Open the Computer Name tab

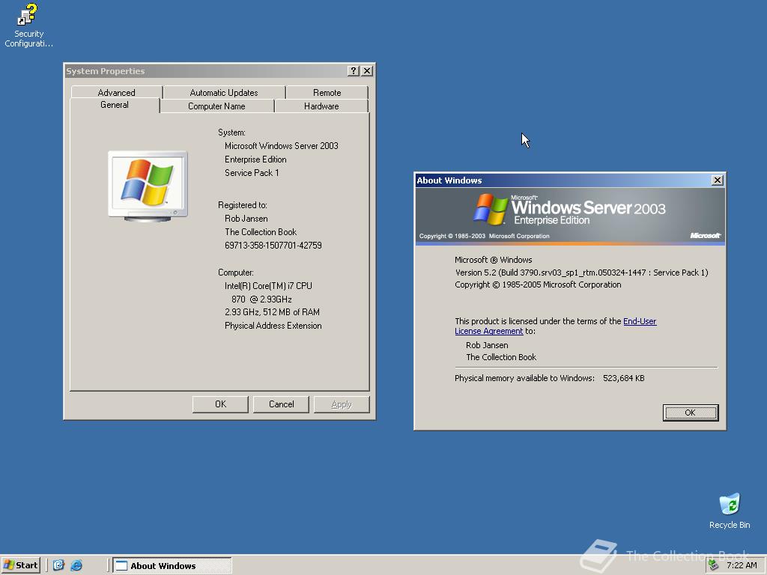coord(216,106)
